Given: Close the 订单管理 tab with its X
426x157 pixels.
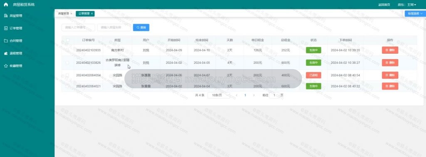Looking at the screenshot, I should (x=92, y=14).
